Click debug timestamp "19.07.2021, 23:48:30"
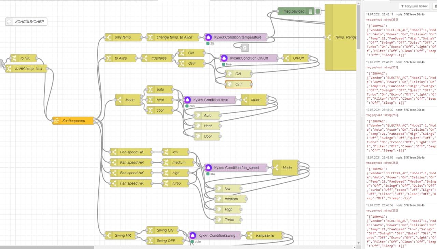This screenshot has width=437, height=249. pyautogui.click(x=380, y=110)
